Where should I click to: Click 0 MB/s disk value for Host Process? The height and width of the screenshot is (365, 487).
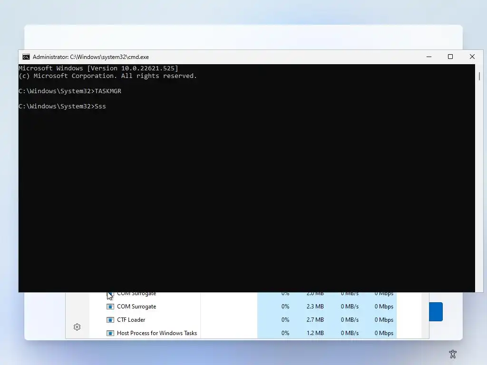coord(350,333)
